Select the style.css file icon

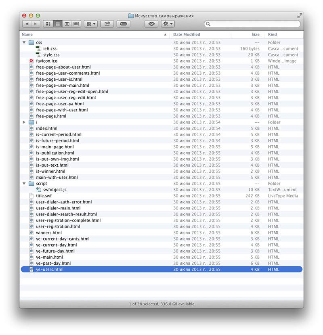coord(38,55)
